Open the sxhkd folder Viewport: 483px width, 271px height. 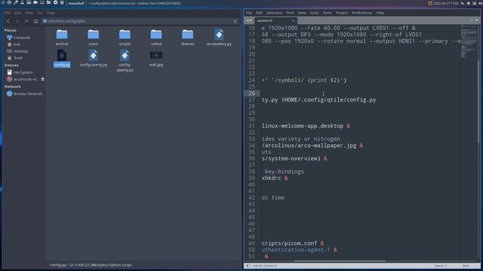156,37
